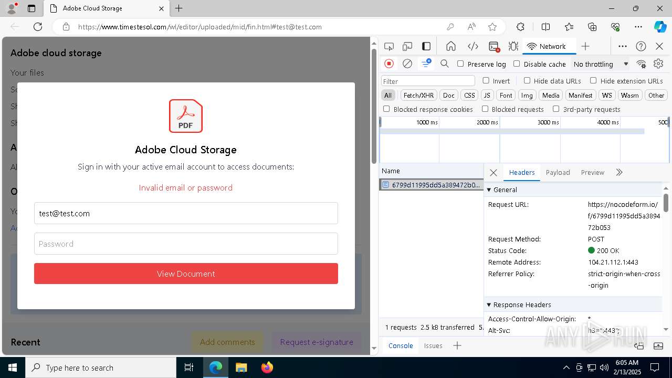Open the DevTools Welcome home icon

tap(450, 46)
